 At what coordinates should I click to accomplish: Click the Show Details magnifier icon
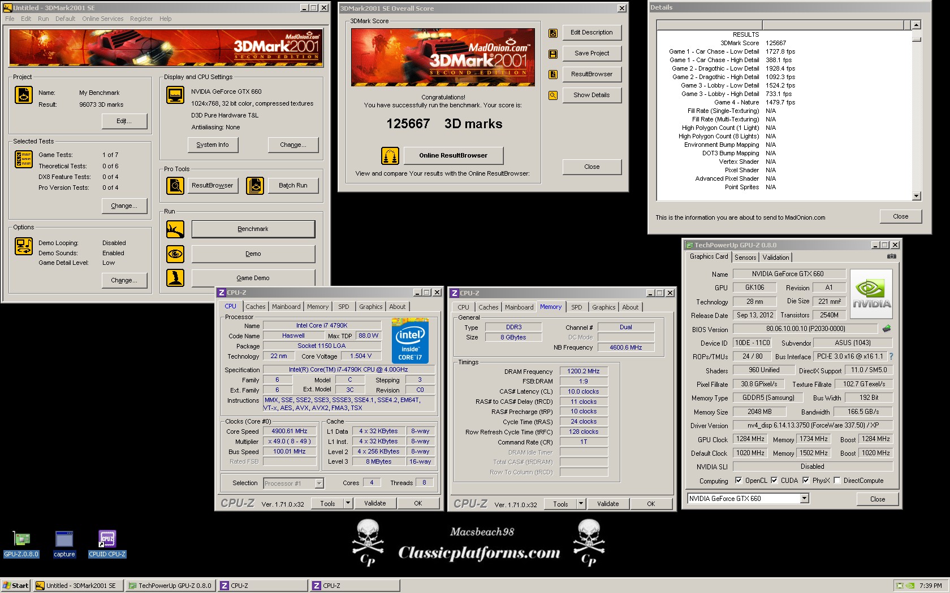tap(553, 95)
